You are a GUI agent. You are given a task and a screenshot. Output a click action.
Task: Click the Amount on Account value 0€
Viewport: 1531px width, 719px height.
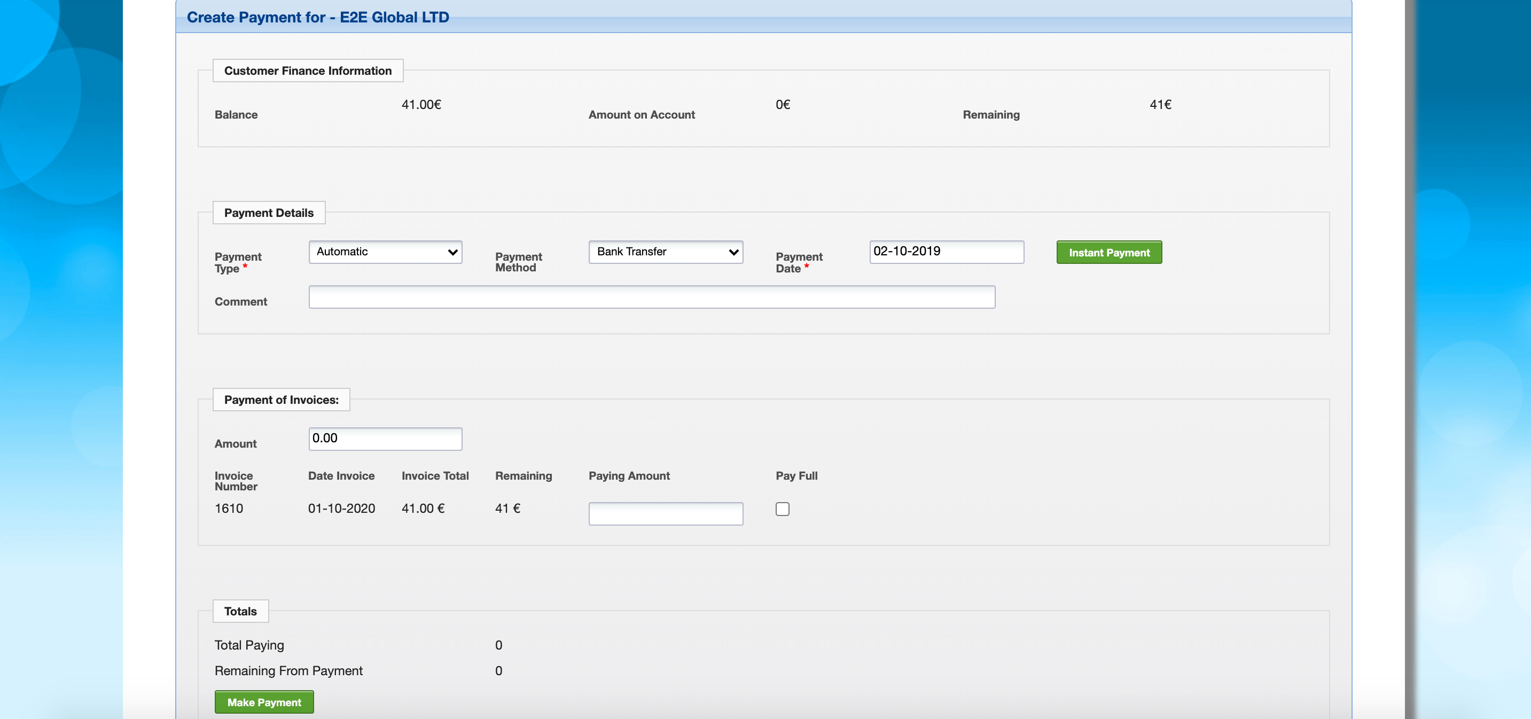point(783,105)
